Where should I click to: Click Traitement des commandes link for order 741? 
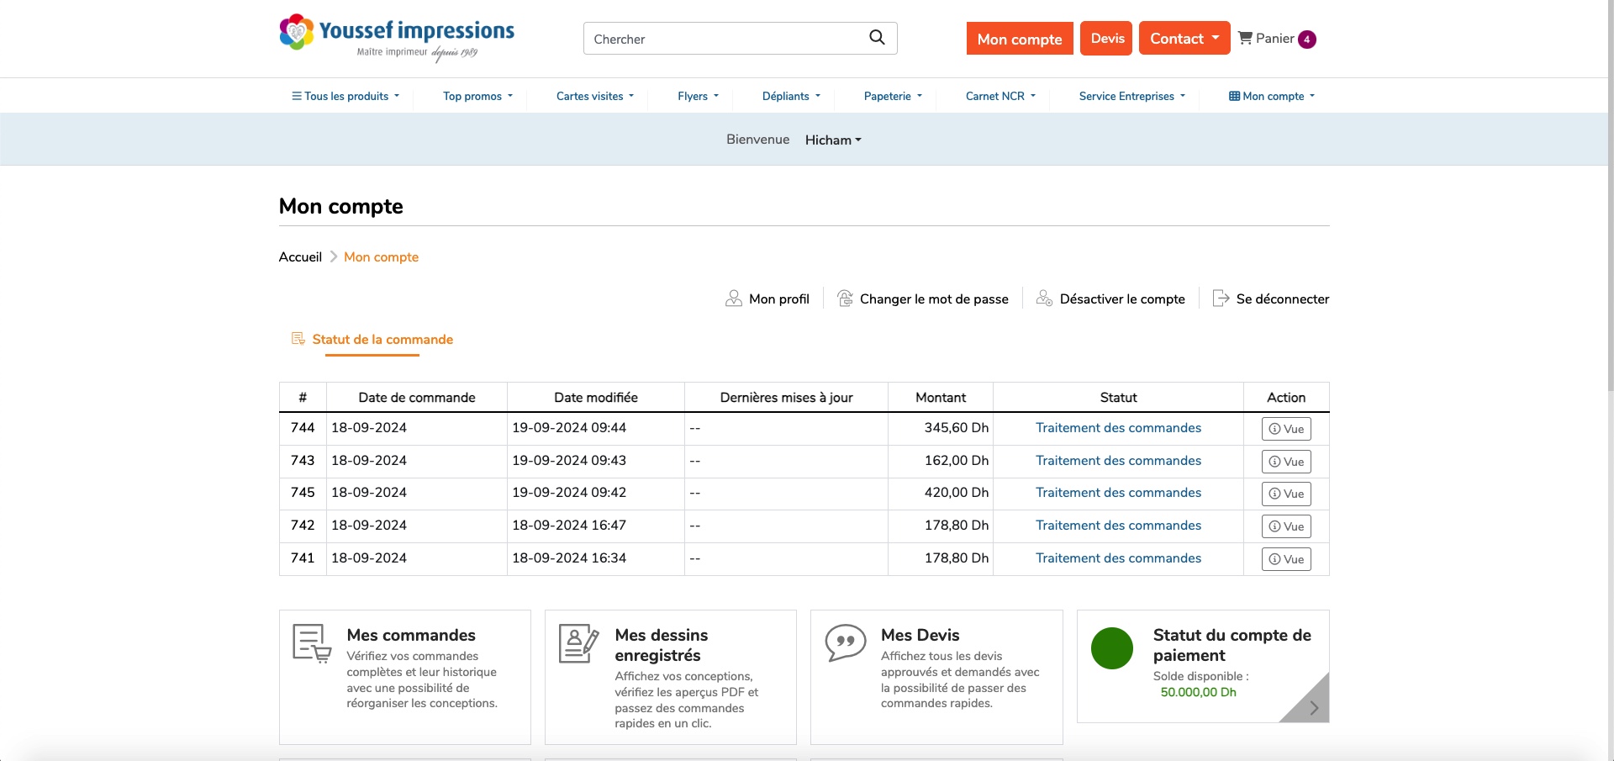(x=1117, y=558)
